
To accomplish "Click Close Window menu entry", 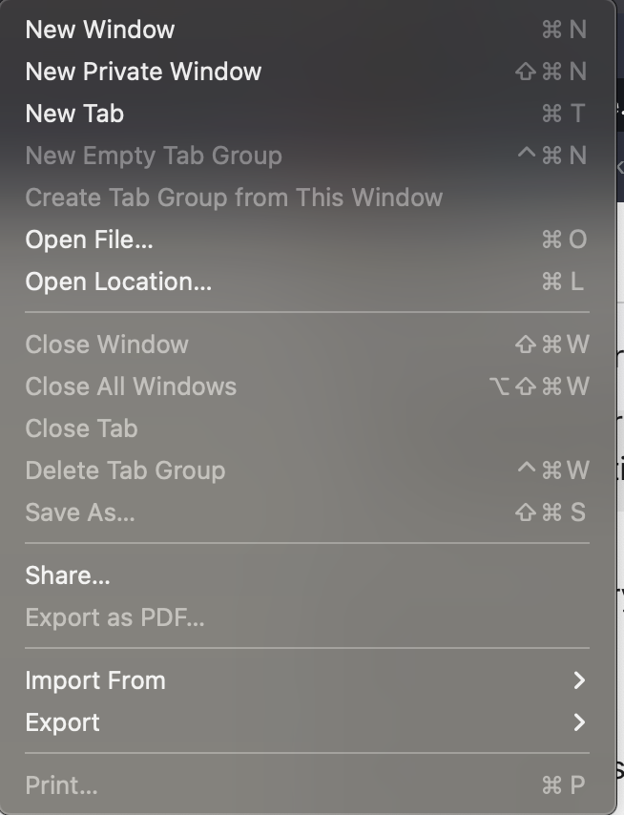I will (105, 345).
